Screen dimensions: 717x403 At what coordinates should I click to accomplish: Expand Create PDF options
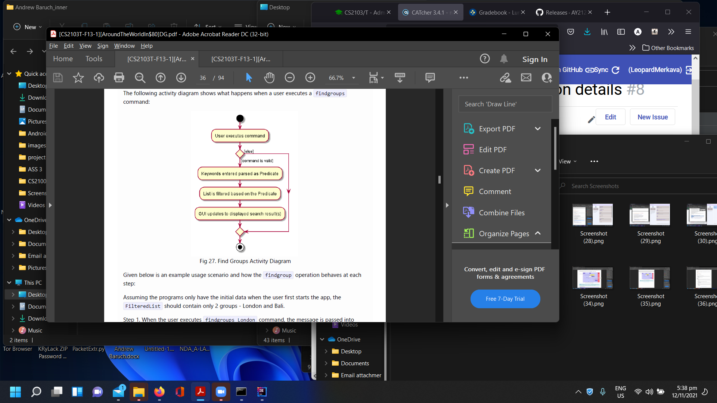click(x=538, y=171)
